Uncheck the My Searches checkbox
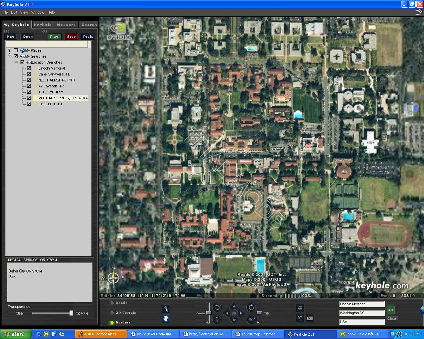Viewport: 424px width, 339px height. 16,56
